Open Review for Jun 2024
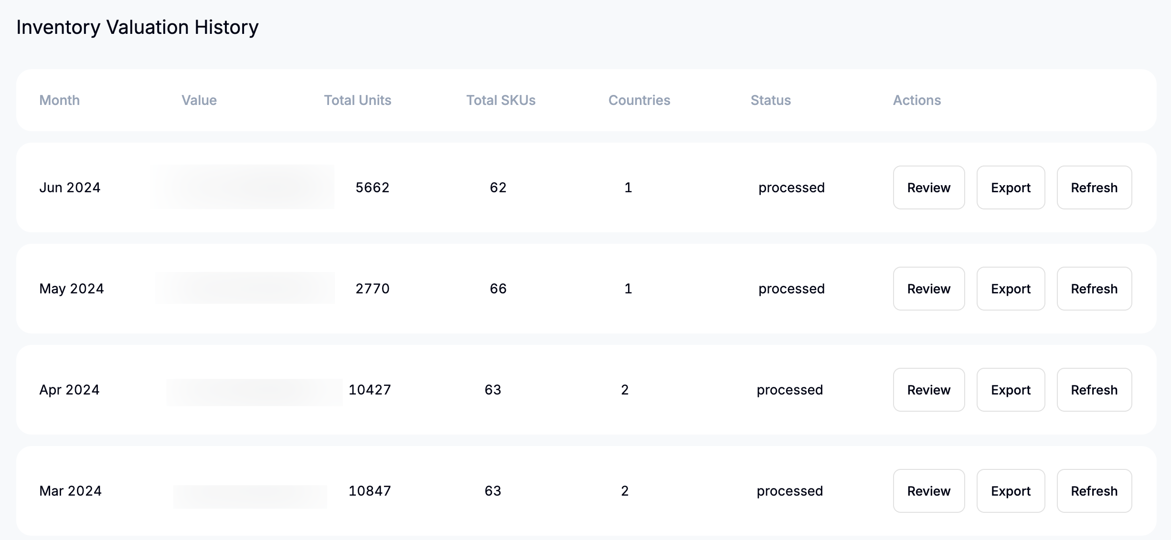This screenshot has height=540, width=1171. point(929,187)
